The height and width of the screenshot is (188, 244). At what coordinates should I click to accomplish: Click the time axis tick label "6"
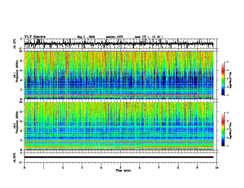(x=140, y=168)
